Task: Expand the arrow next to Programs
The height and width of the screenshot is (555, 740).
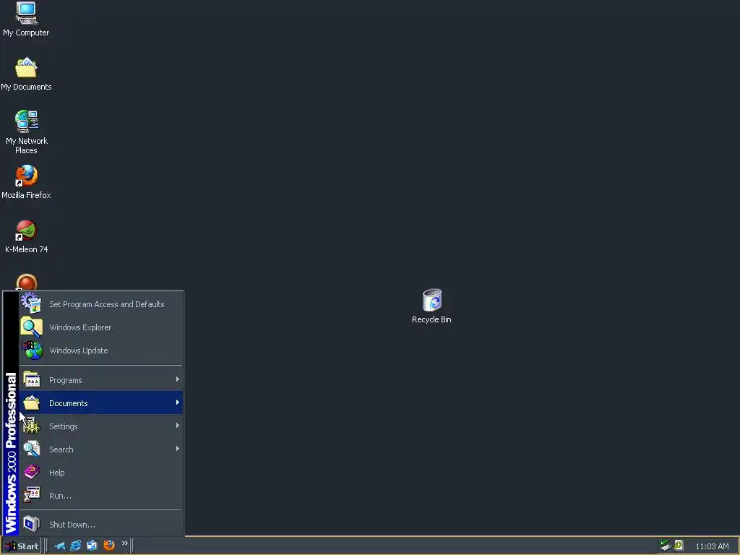Action: 178,379
